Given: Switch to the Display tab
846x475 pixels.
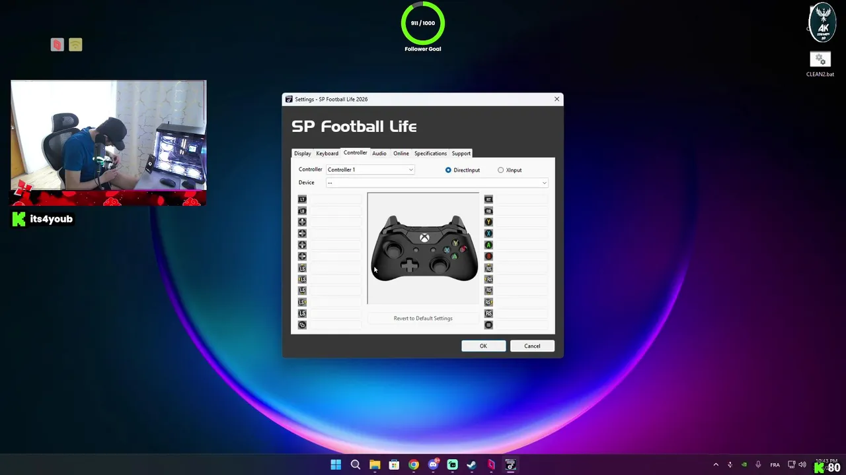Looking at the screenshot, I should [303, 153].
